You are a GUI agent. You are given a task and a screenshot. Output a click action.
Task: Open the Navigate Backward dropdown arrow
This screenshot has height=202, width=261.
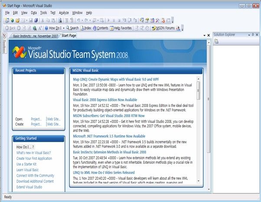point(98,20)
